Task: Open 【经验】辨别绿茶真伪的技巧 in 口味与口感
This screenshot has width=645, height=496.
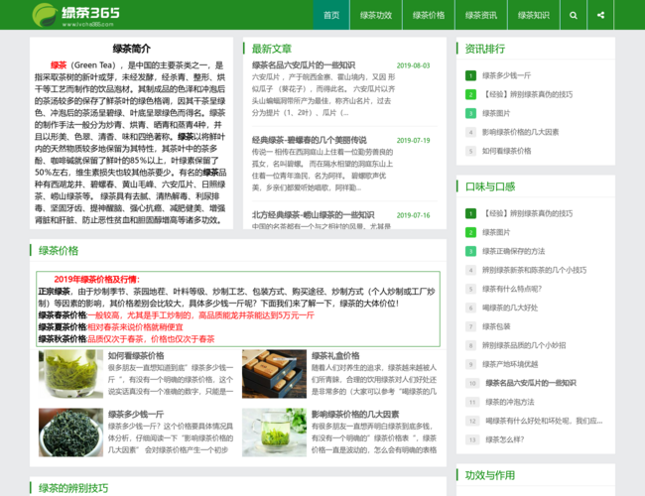Action: (x=527, y=213)
